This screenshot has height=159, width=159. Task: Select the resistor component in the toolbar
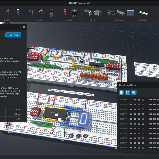pyautogui.click(x=7, y=13)
